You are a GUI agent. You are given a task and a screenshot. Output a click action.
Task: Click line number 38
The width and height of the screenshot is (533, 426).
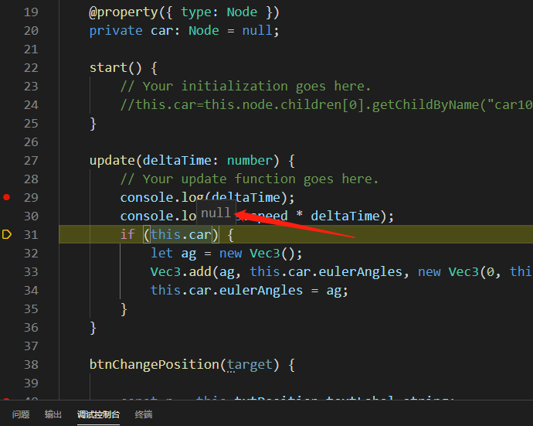tap(31, 364)
